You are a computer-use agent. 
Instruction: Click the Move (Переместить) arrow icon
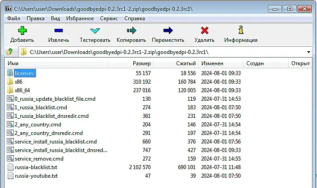click(x=168, y=31)
